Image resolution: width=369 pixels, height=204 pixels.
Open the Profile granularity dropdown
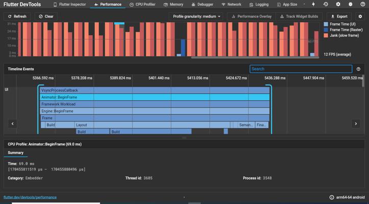point(197,16)
